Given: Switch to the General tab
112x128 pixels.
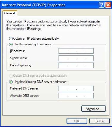Looking at the screenshot, I should 10,13.
